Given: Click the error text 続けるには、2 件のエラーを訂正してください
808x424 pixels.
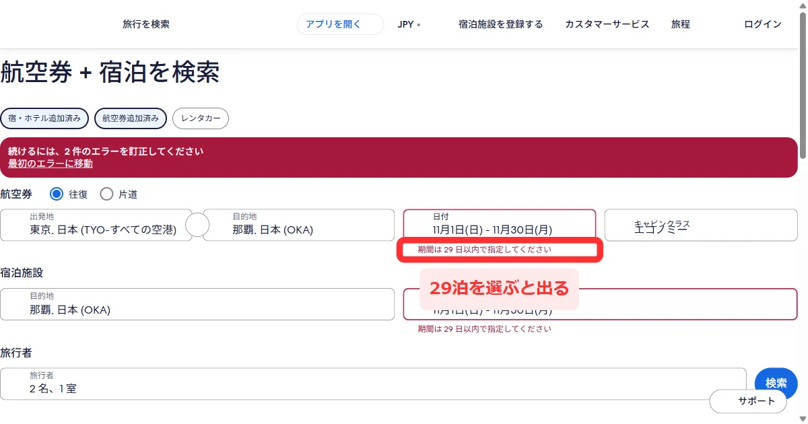Looking at the screenshot, I should pos(106,152).
